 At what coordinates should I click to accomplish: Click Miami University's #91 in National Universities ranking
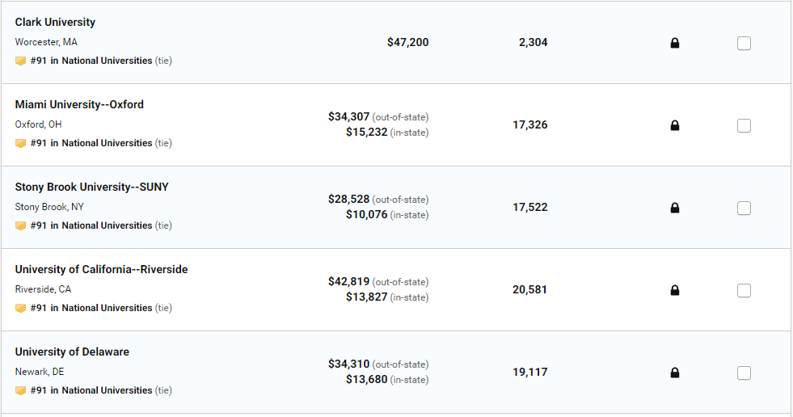pos(91,143)
